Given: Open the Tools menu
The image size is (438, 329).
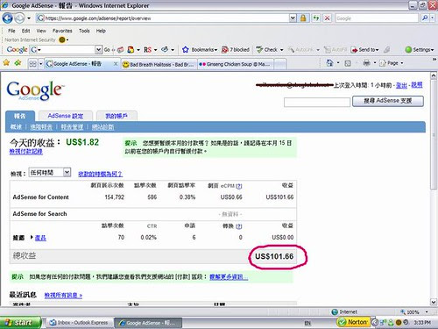Looking at the screenshot, I should pos(84,31).
